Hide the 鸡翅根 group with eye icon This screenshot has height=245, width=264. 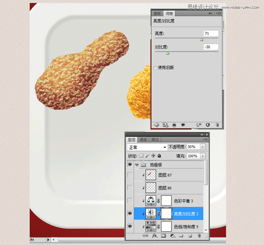tap(130, 164)
